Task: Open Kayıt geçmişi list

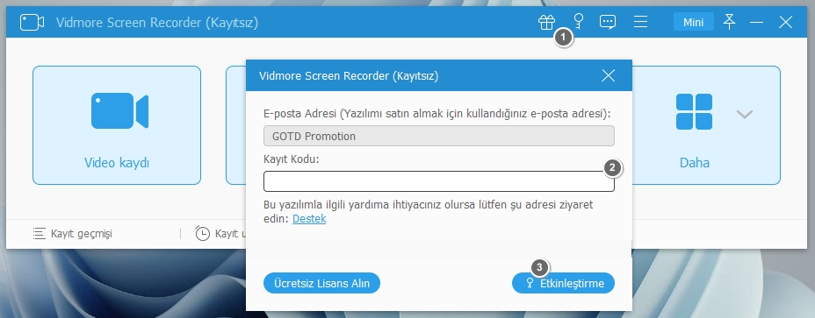Action: coord(72,233)
